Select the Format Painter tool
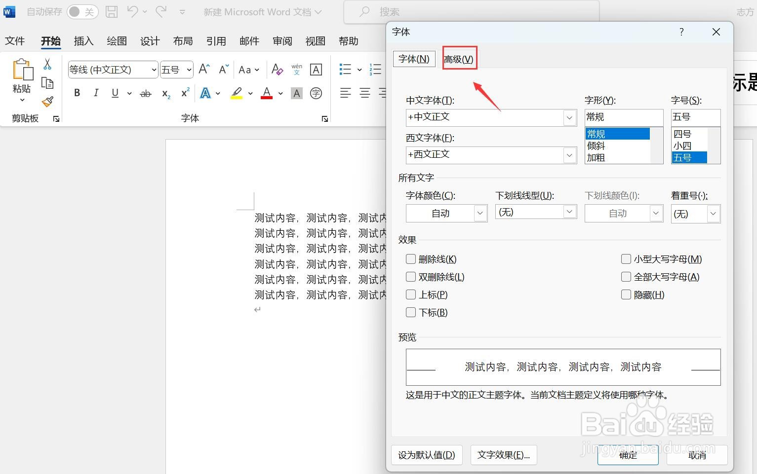 pos(47,101)
